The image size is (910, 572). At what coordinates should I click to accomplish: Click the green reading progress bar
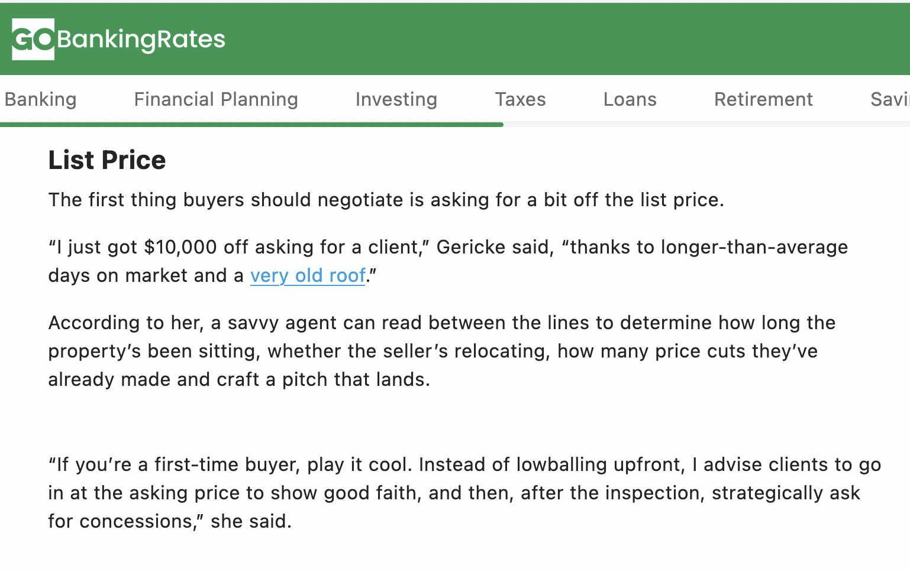251,125
